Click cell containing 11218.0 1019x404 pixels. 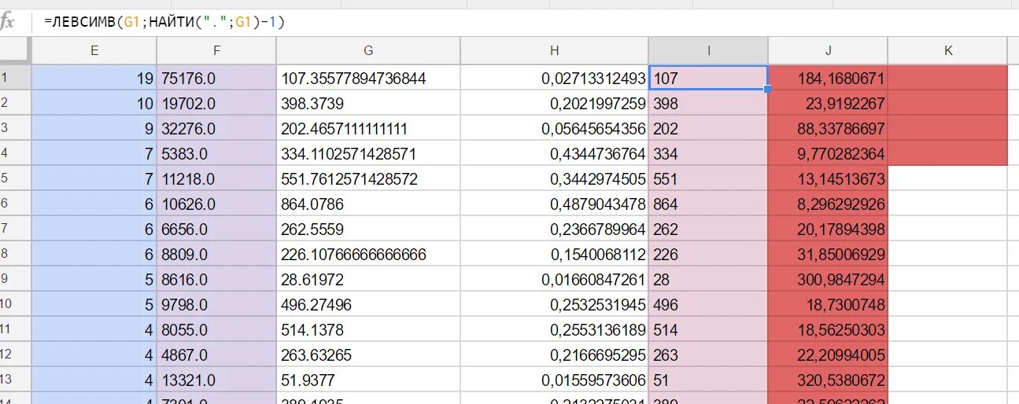pyautogui.click(x=216, y=178)
